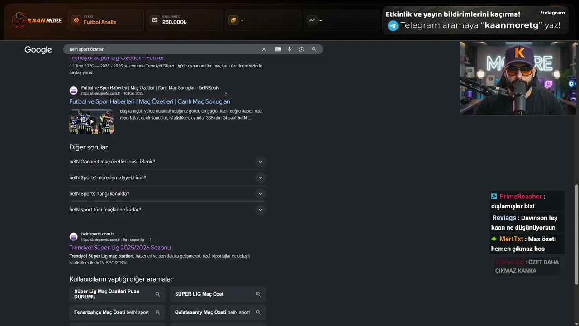Click the '31 Tem 2026' snippet text
The width and height of the screenshot is (579, 326).
pos(82,66)
